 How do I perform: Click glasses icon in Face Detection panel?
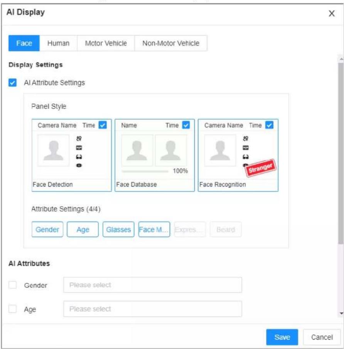coord(79,157)
